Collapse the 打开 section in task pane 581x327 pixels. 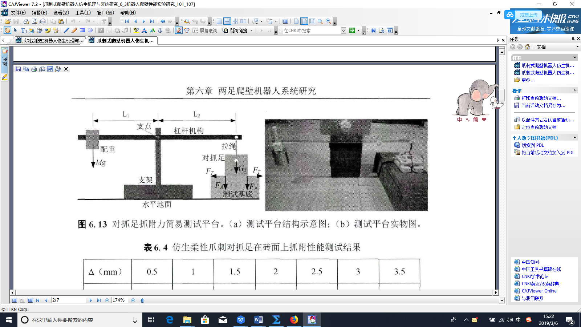574,58
